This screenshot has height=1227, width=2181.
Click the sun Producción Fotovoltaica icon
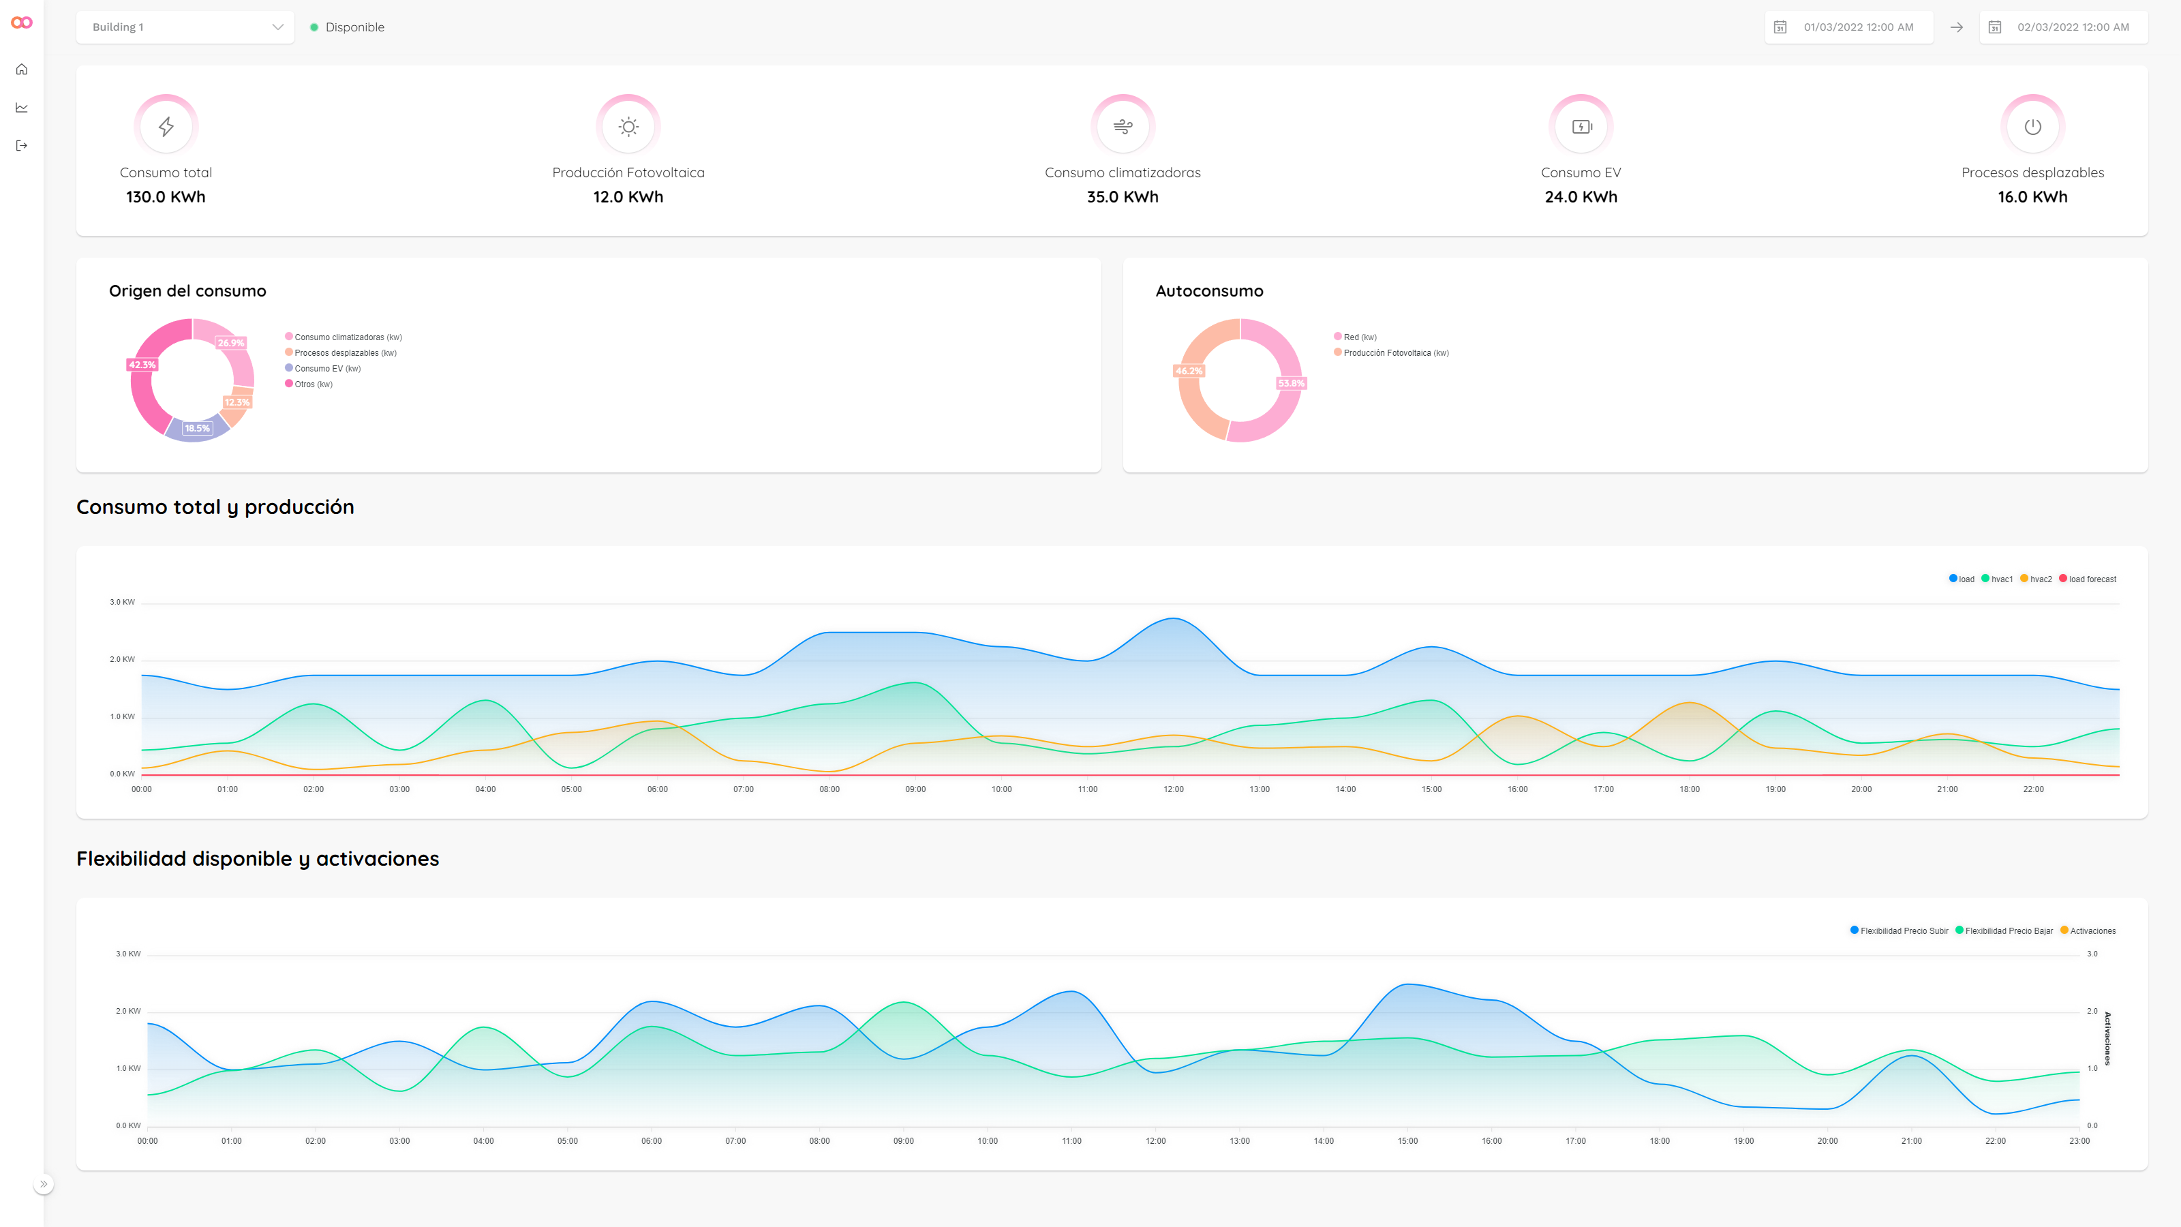628,126
